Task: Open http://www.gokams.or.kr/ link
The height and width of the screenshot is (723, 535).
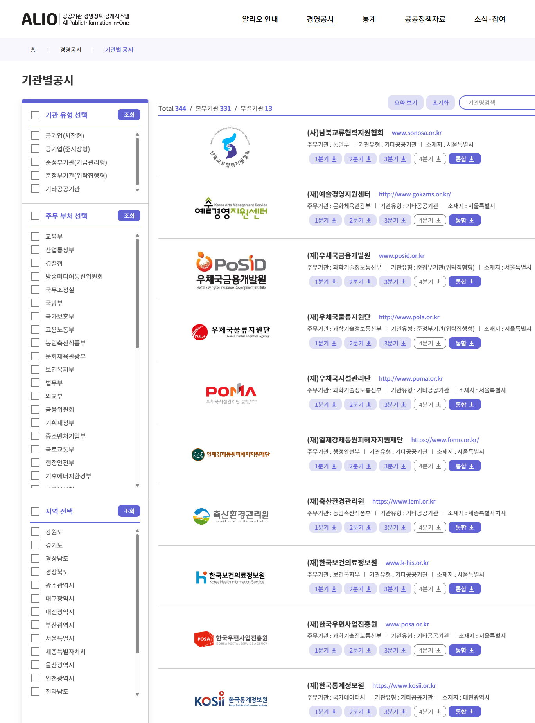Action: pos(415,194)
